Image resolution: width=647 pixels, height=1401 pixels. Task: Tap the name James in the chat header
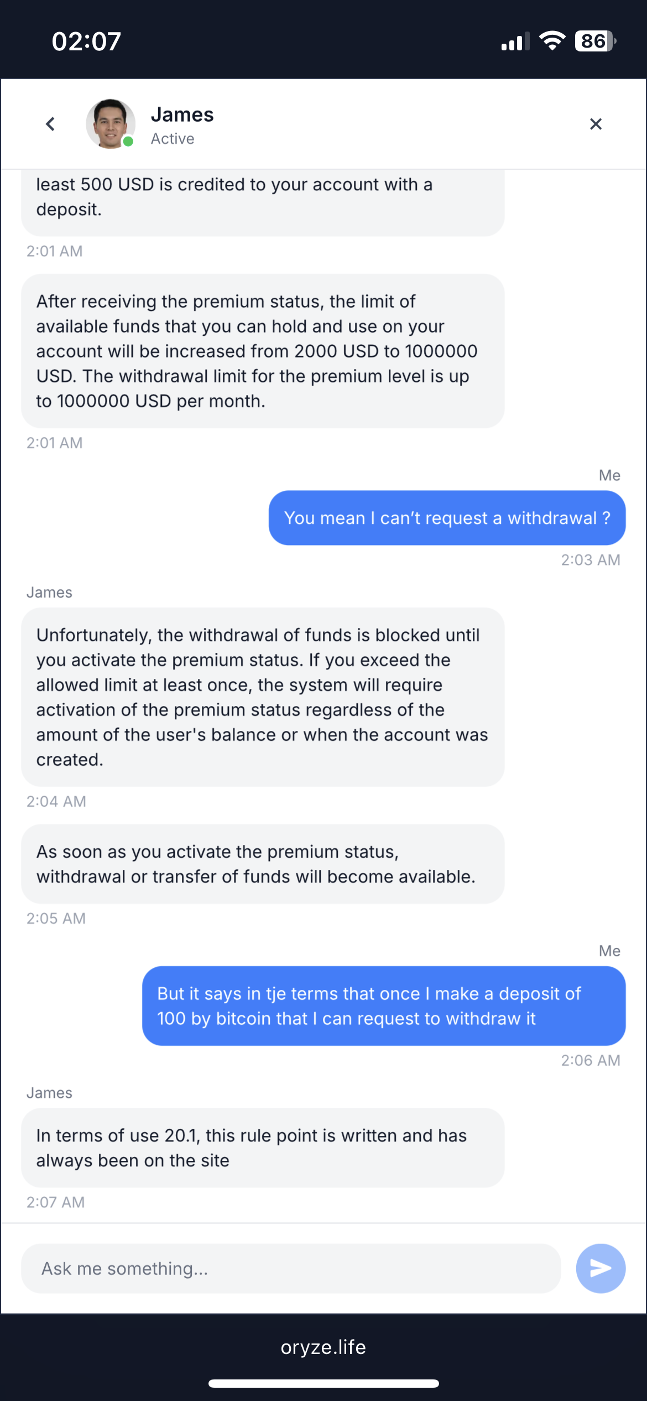click(182, 115)
